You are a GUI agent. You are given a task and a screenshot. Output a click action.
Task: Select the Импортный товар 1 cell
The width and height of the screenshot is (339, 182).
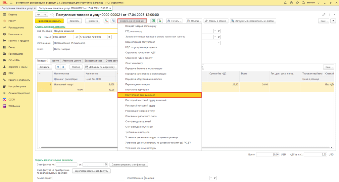[x=68, y=84]
